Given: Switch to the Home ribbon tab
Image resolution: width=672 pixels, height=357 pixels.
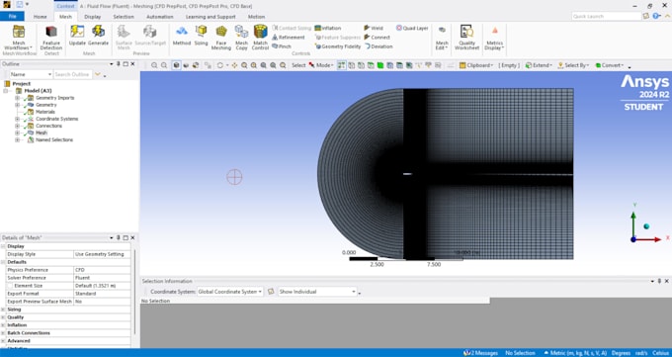Looking at the screenshot, I should tap(41, 17).
